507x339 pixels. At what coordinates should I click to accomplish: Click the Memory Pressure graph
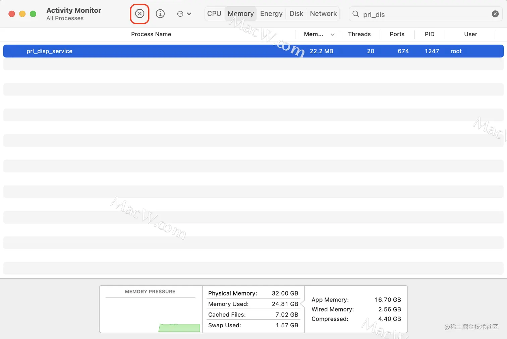[151, 315]
